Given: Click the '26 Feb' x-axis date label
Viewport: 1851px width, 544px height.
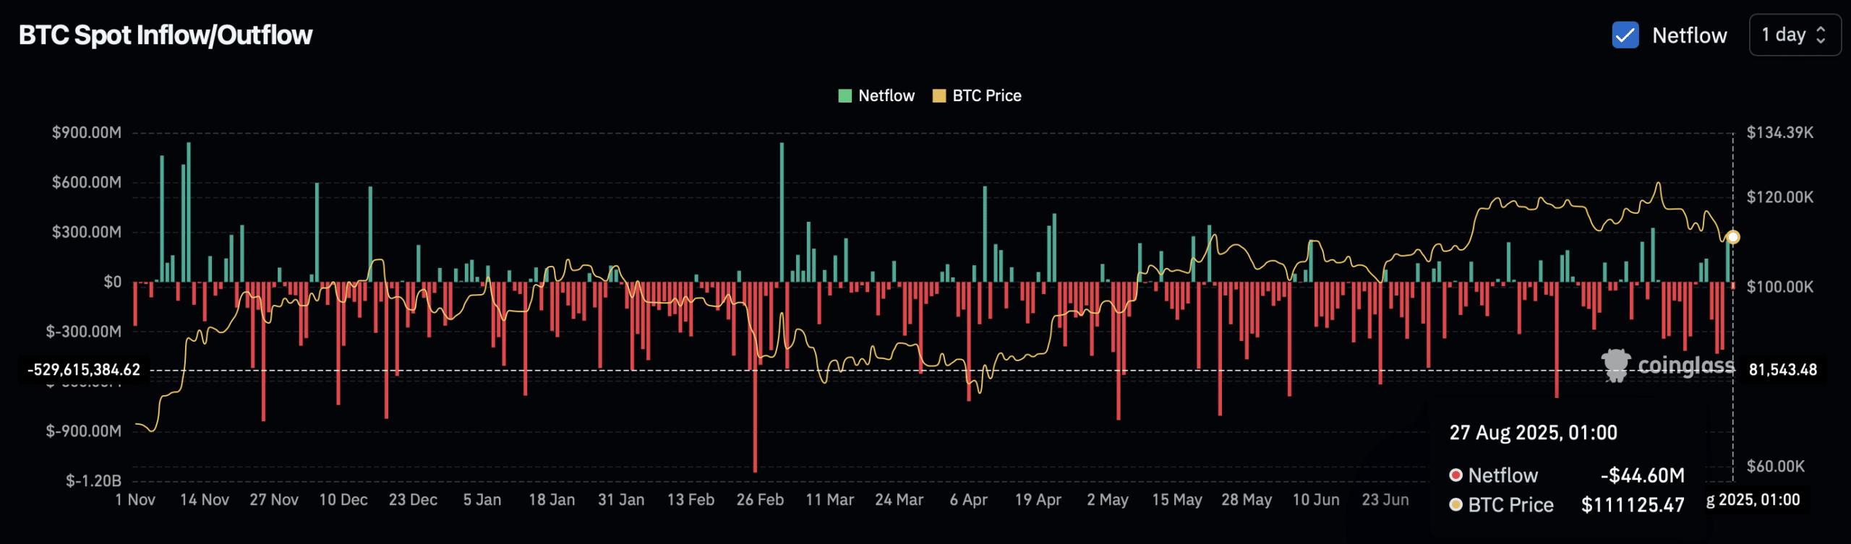Looking at the screenshot, I should pyautogui.click(x=760, y=500).
